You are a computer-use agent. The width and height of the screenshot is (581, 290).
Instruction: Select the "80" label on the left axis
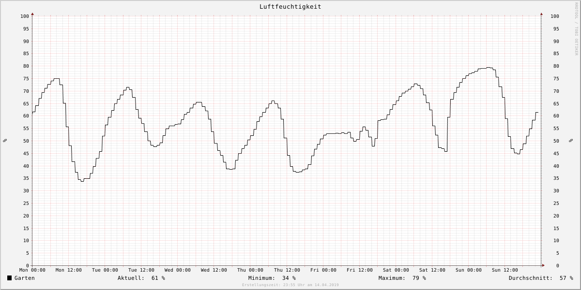(x=27, y=66)
